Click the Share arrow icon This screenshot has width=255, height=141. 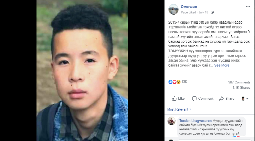point(221,99)
